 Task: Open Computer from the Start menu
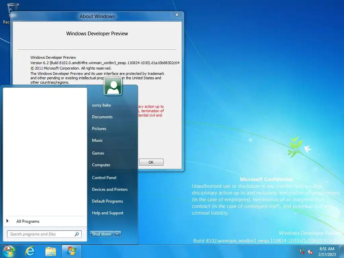(101, 165)
